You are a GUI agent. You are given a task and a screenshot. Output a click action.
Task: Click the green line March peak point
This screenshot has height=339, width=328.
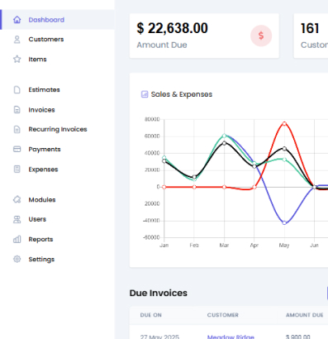224,136
